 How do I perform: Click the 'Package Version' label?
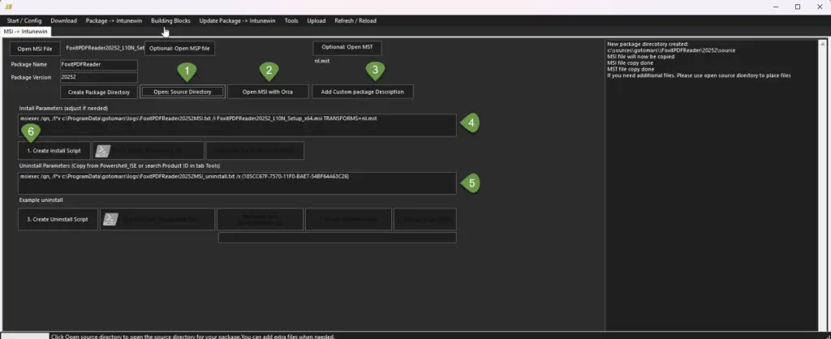tap(32, 77)
